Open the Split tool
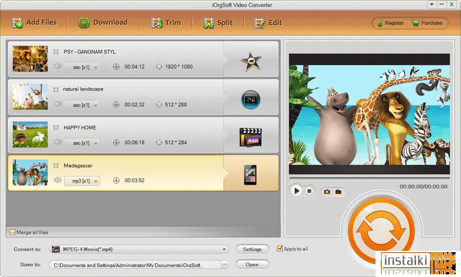 (x=218, y=23)
